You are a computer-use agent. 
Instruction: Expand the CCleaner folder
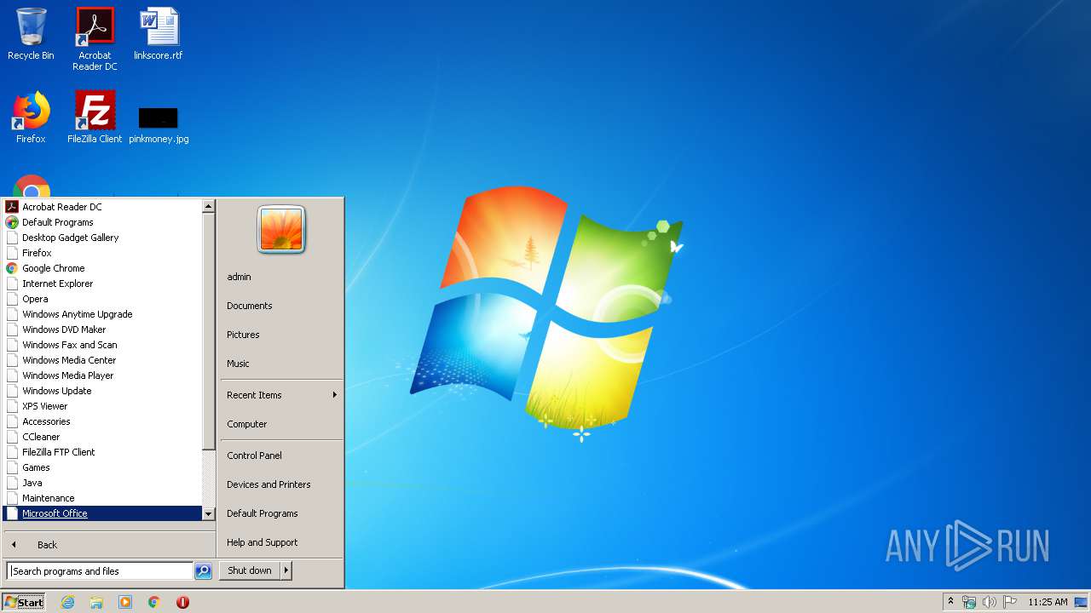pyautogui.click(x=103, y=437)
